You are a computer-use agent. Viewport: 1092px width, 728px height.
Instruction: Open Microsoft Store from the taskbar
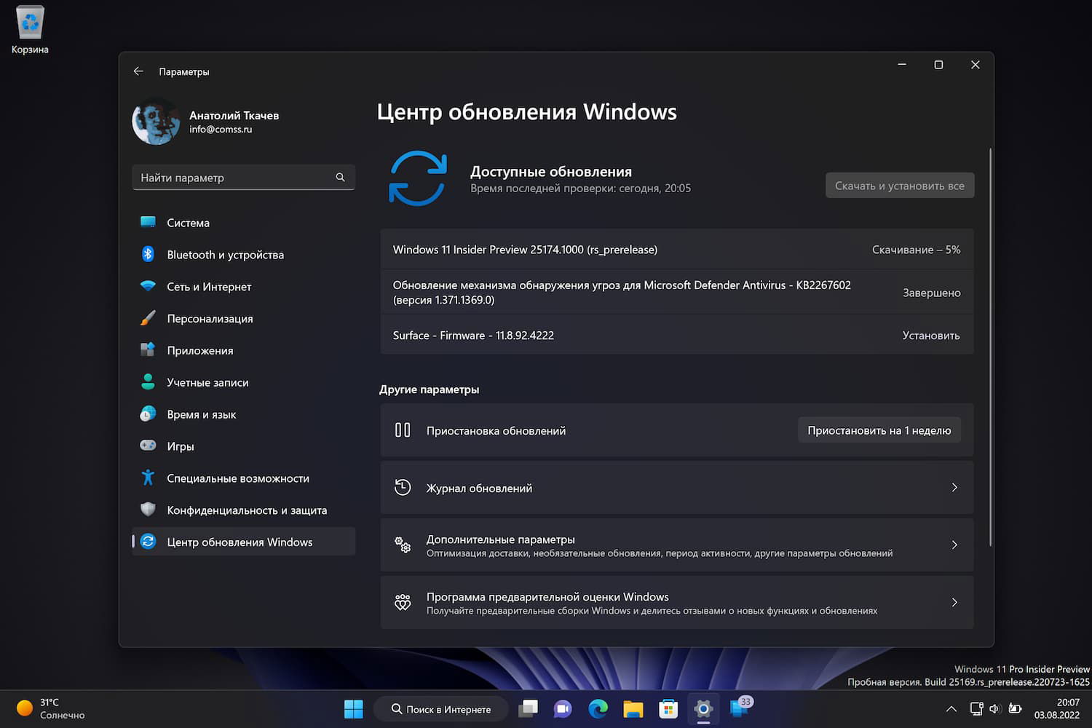pyautogui.click(x=668, y=708)
